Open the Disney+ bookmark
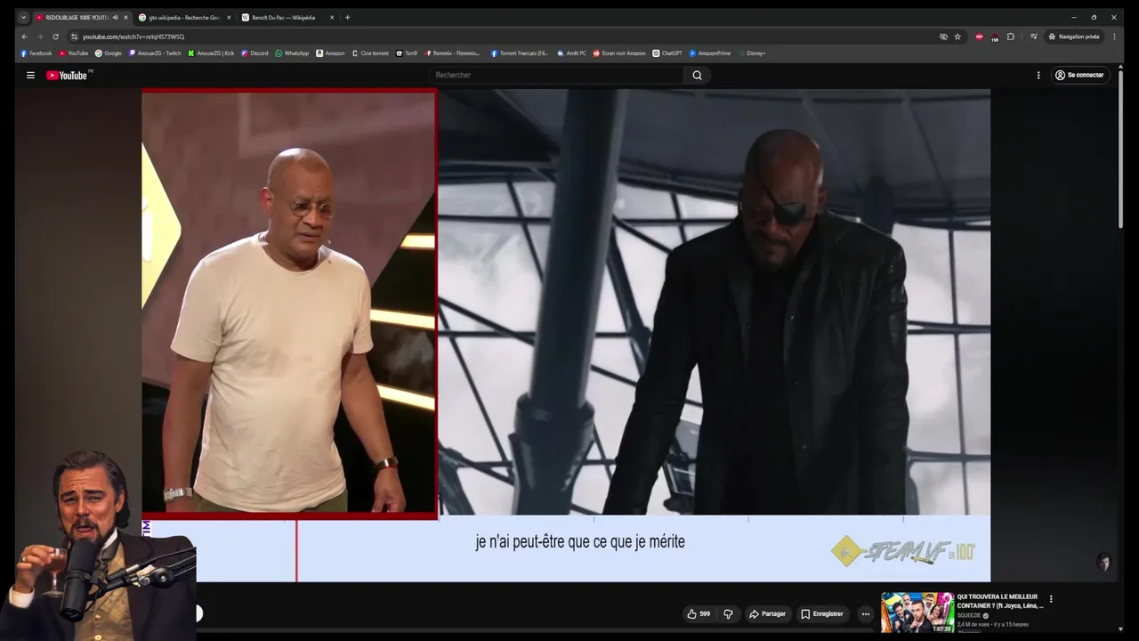 [x=752, y=53]
